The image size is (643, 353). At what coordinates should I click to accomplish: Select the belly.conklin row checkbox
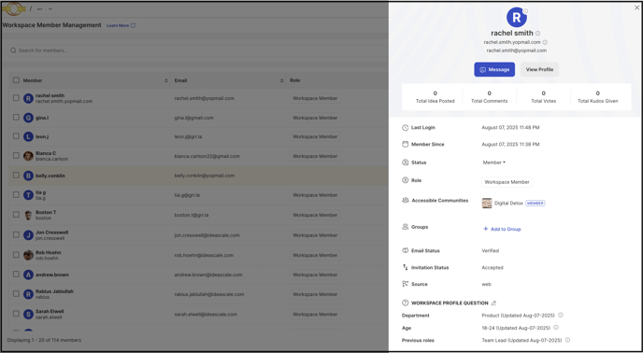tap(16, 175)
